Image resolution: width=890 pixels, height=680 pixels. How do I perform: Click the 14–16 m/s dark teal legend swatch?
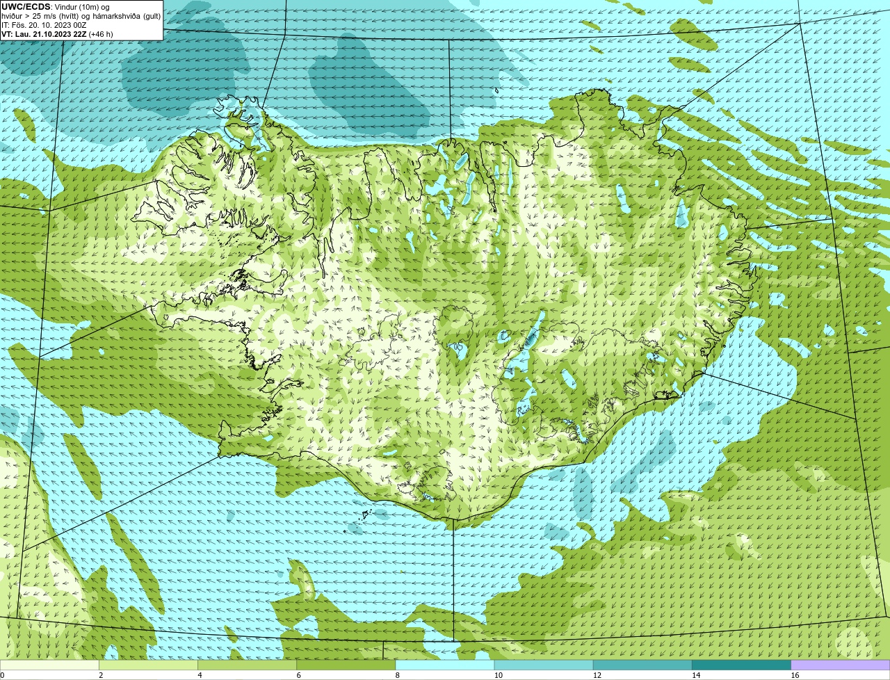[741, 665]
